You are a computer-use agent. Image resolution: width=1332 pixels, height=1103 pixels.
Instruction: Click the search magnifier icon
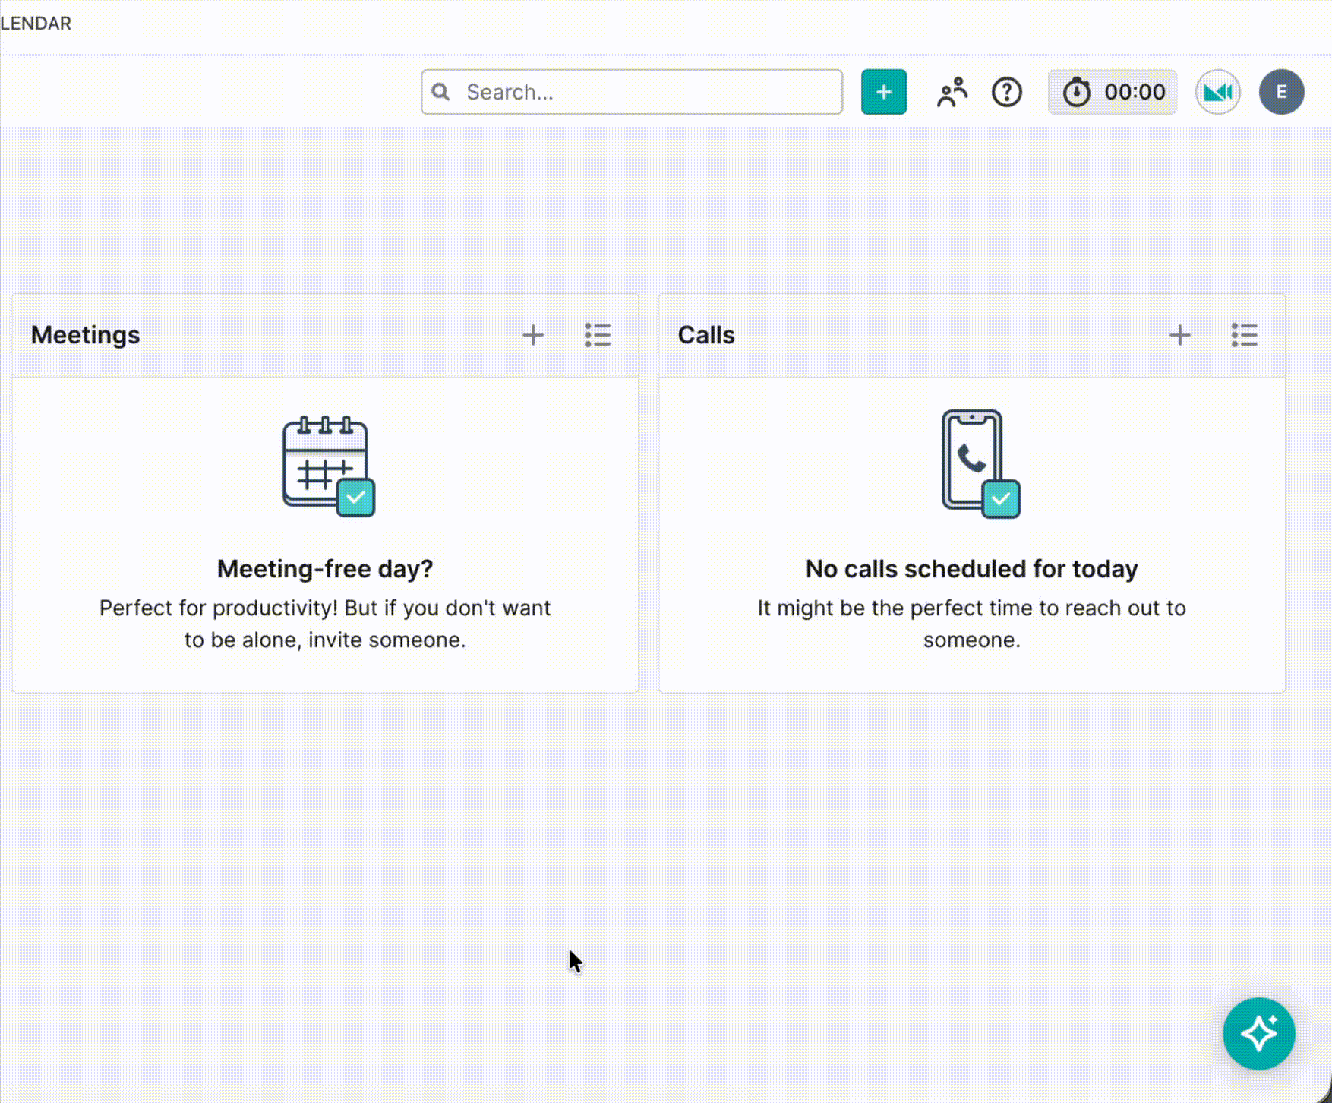[440, 92]
